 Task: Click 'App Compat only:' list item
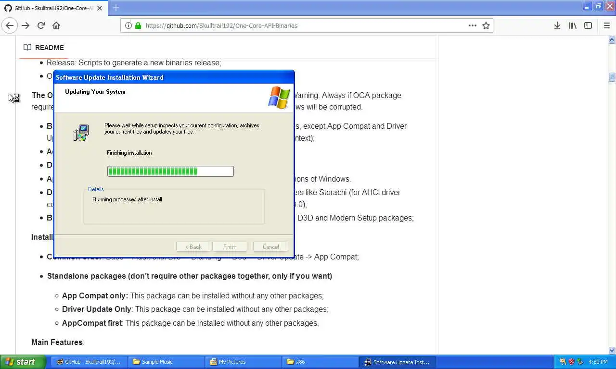coord(192,296)
